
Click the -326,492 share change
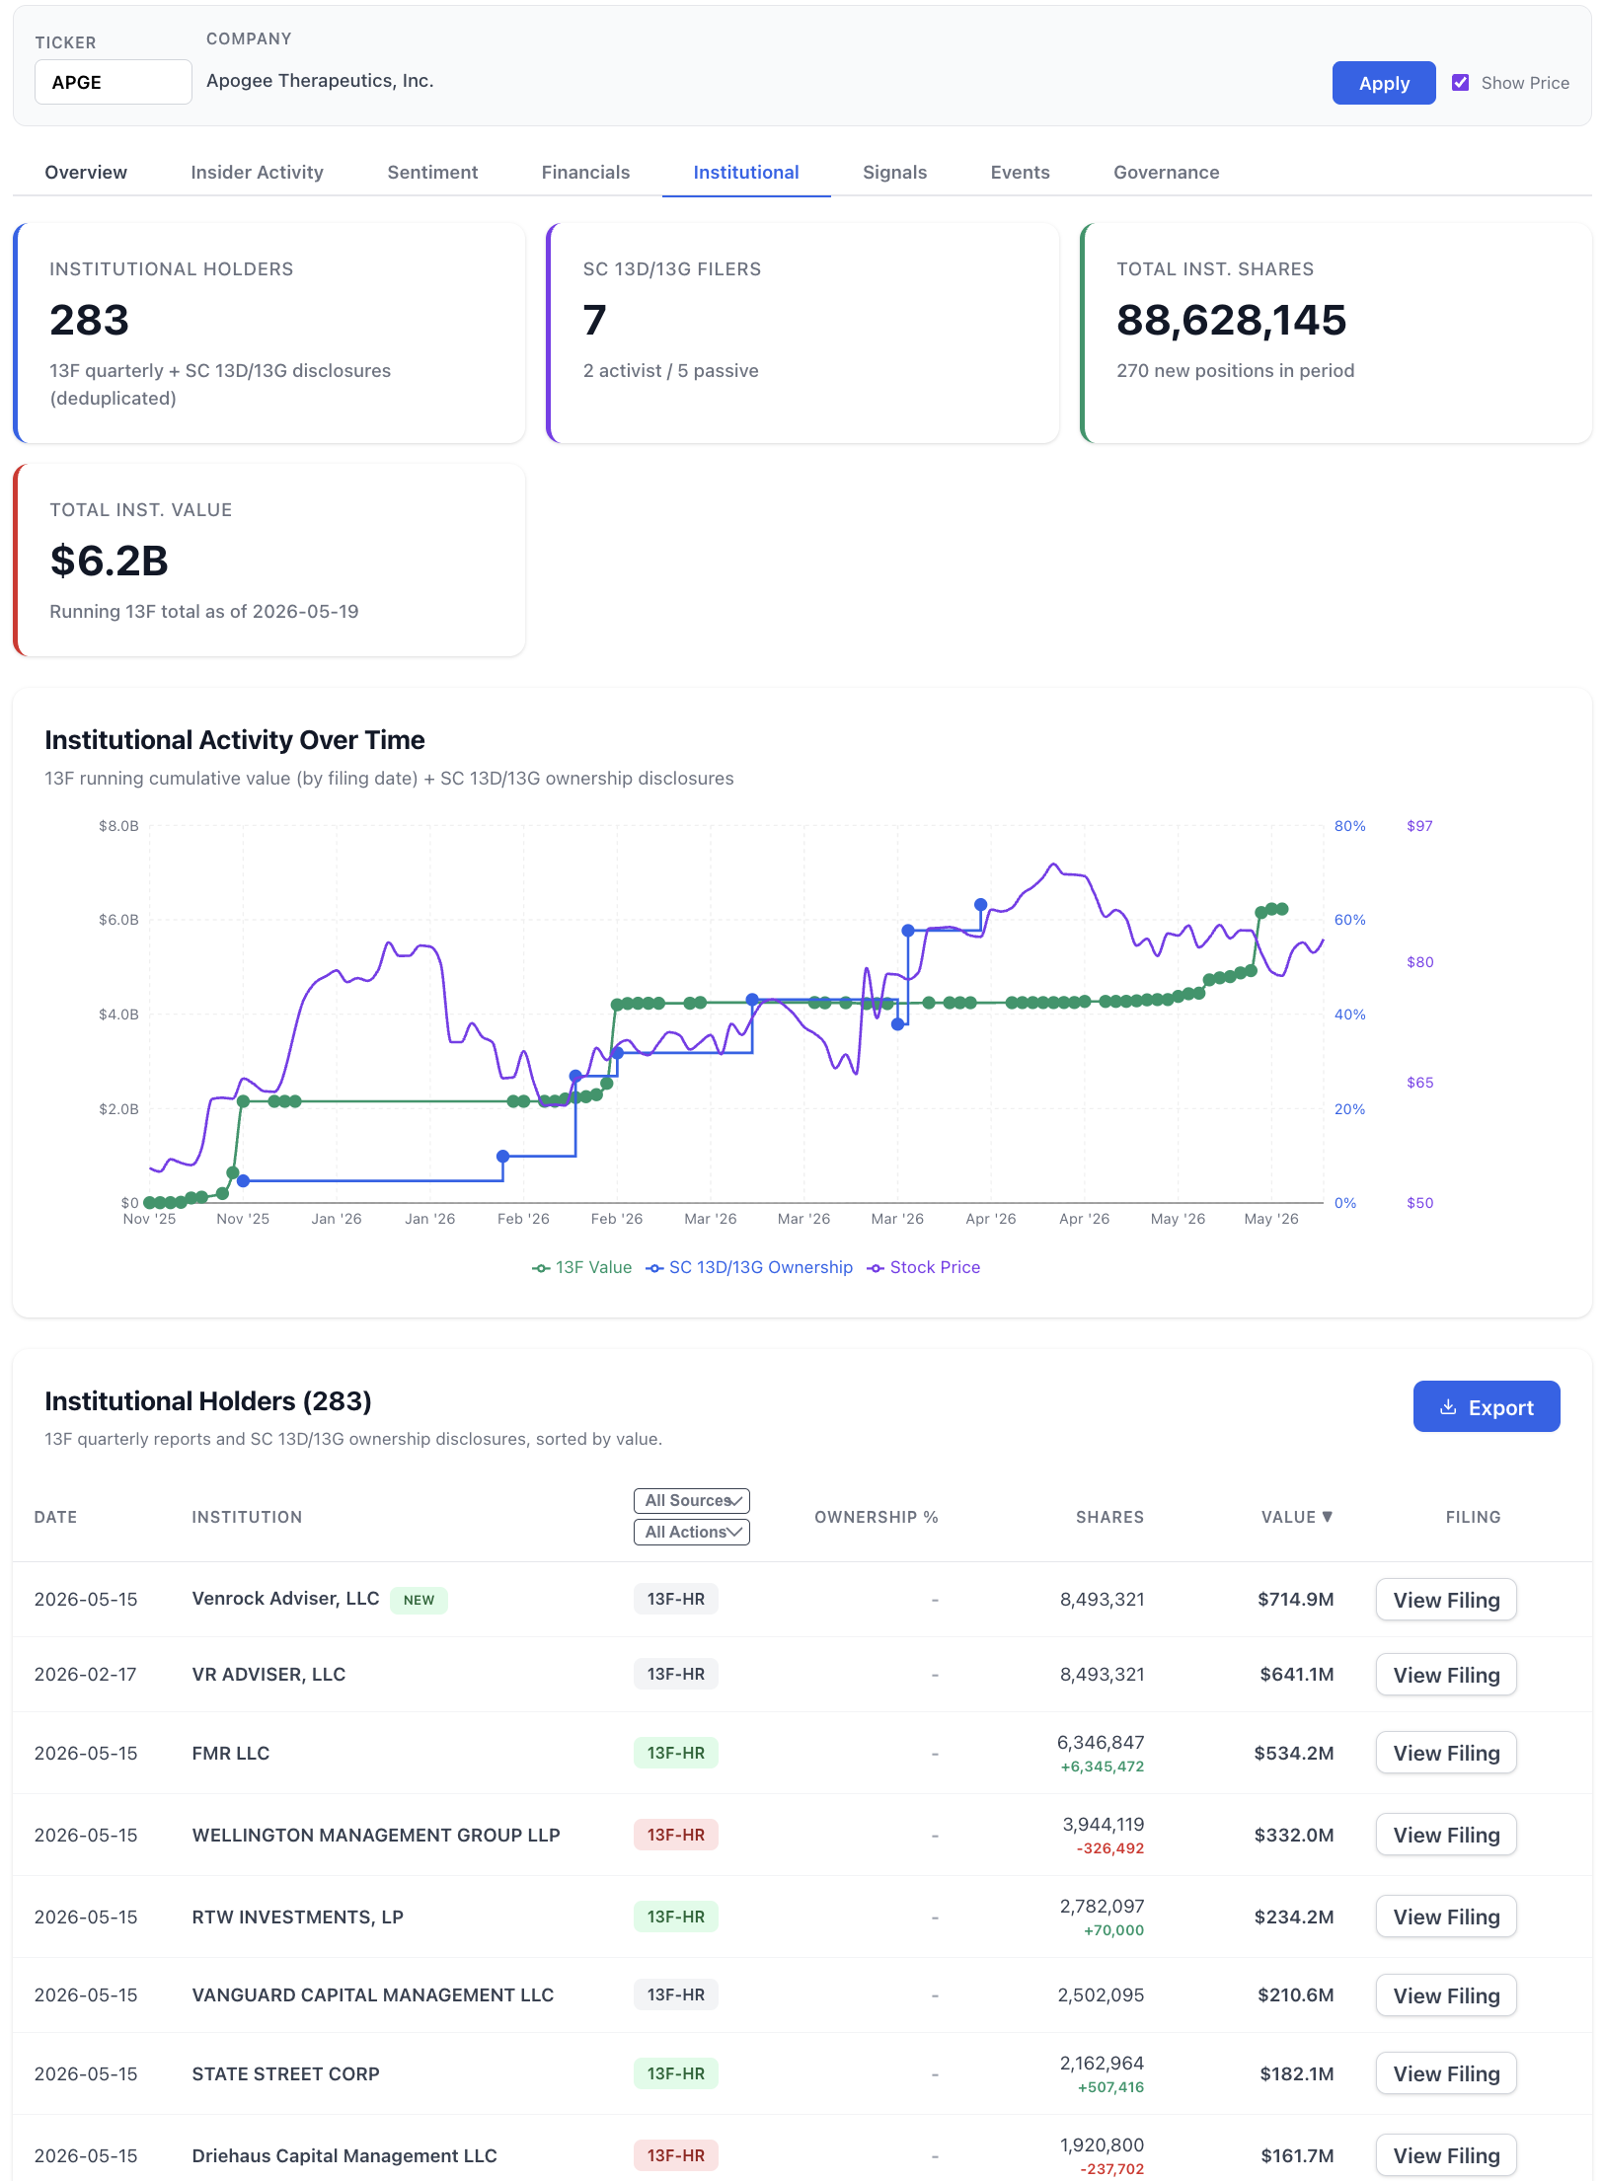click(x=1109, y=1848)
